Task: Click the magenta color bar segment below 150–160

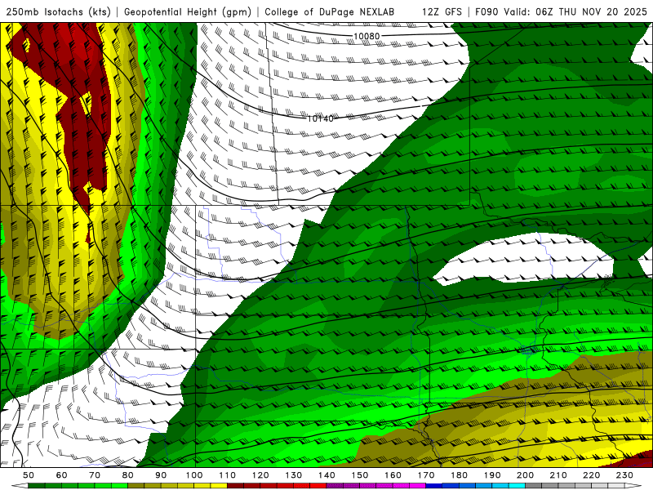Action: coord(384,485)
